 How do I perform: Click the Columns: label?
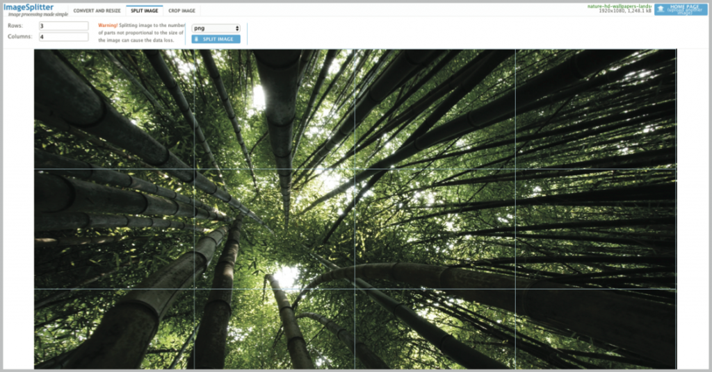(x=20, y=36)
